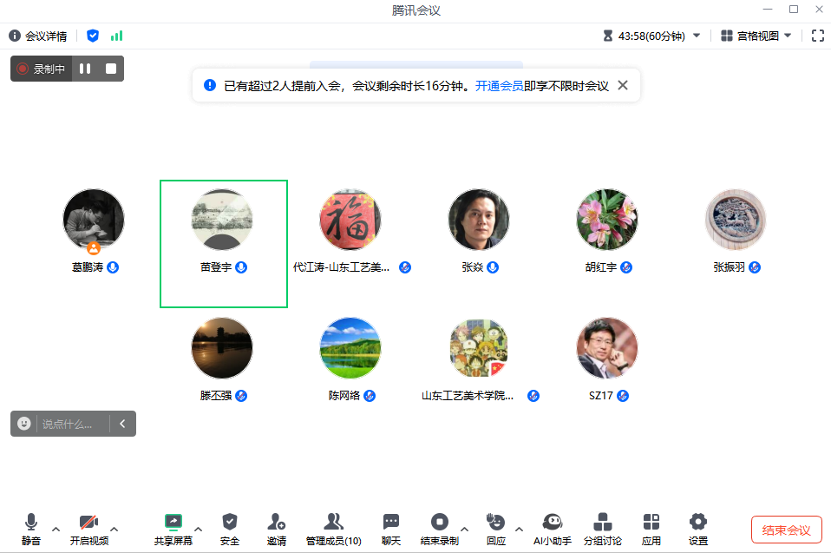Select 张焱's portrait avatar
Image resolution: width=831 pixels, height=553 pixels.
(x=479, y=220)
